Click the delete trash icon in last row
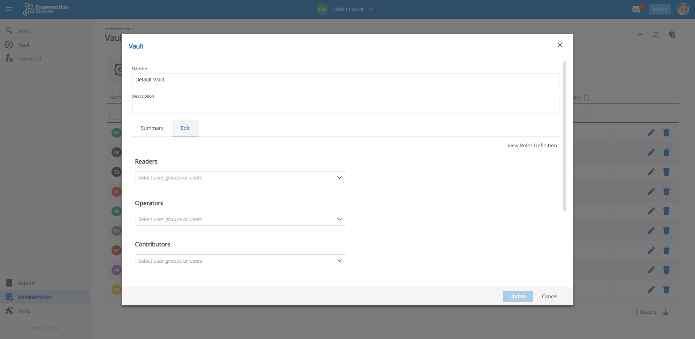Screen dimensions: 695x339 (666, 289)
